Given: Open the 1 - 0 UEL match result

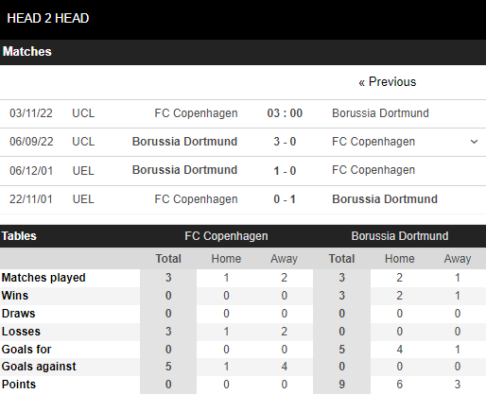Looking at the screenshot, I should [285, 171].
